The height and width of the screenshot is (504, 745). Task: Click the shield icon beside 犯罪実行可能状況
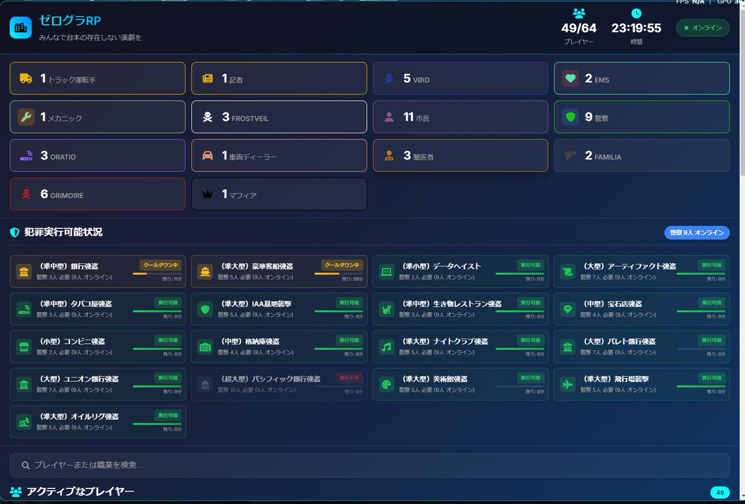click(x=14, y=232)
